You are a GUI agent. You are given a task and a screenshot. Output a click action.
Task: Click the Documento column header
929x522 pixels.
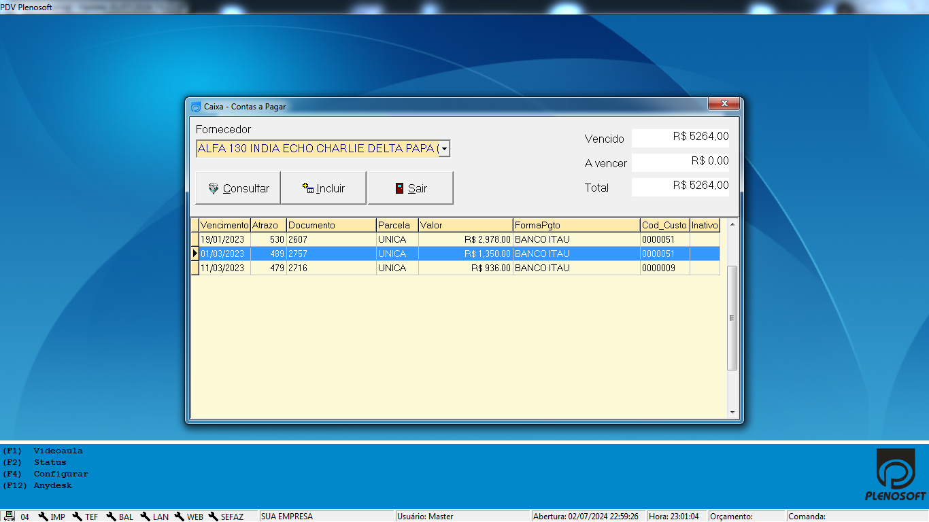click(x=331, y=225)
